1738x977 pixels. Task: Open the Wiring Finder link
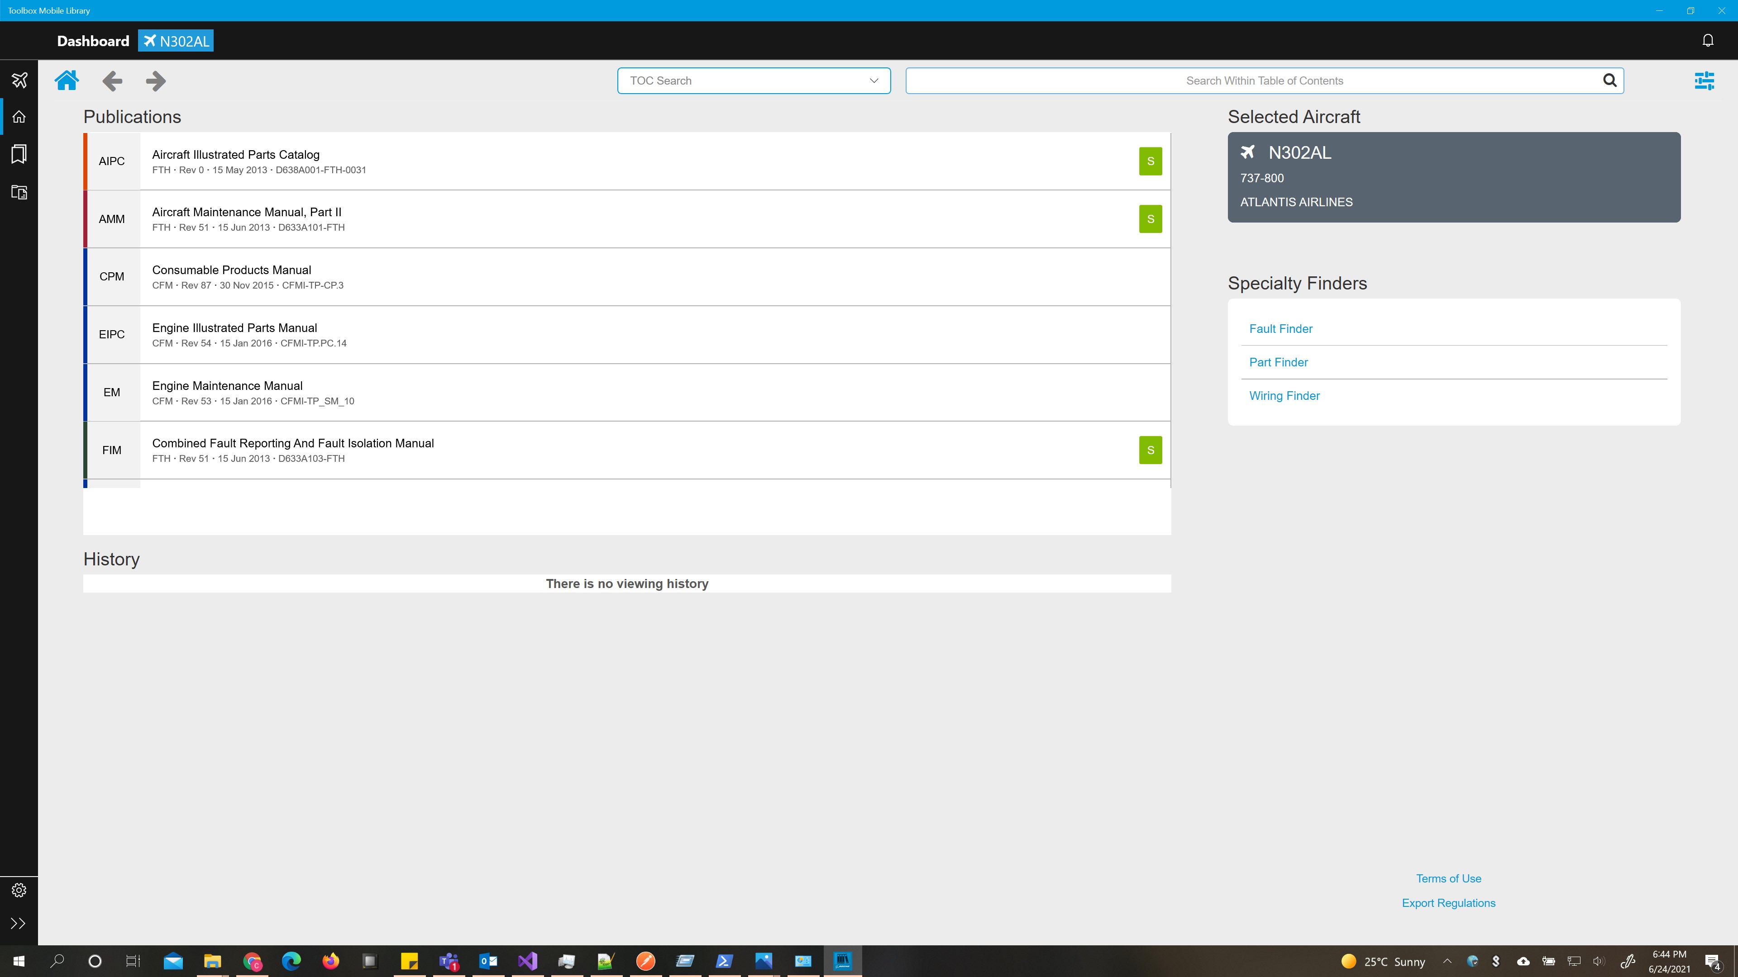[x=1284, y=396]
